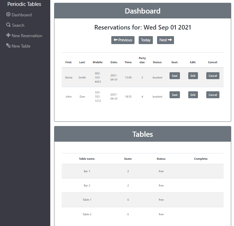Select the 'Gloria' first name cell
Image resolution: width=234 pixels, height=226 pixels.
point(69,77)
